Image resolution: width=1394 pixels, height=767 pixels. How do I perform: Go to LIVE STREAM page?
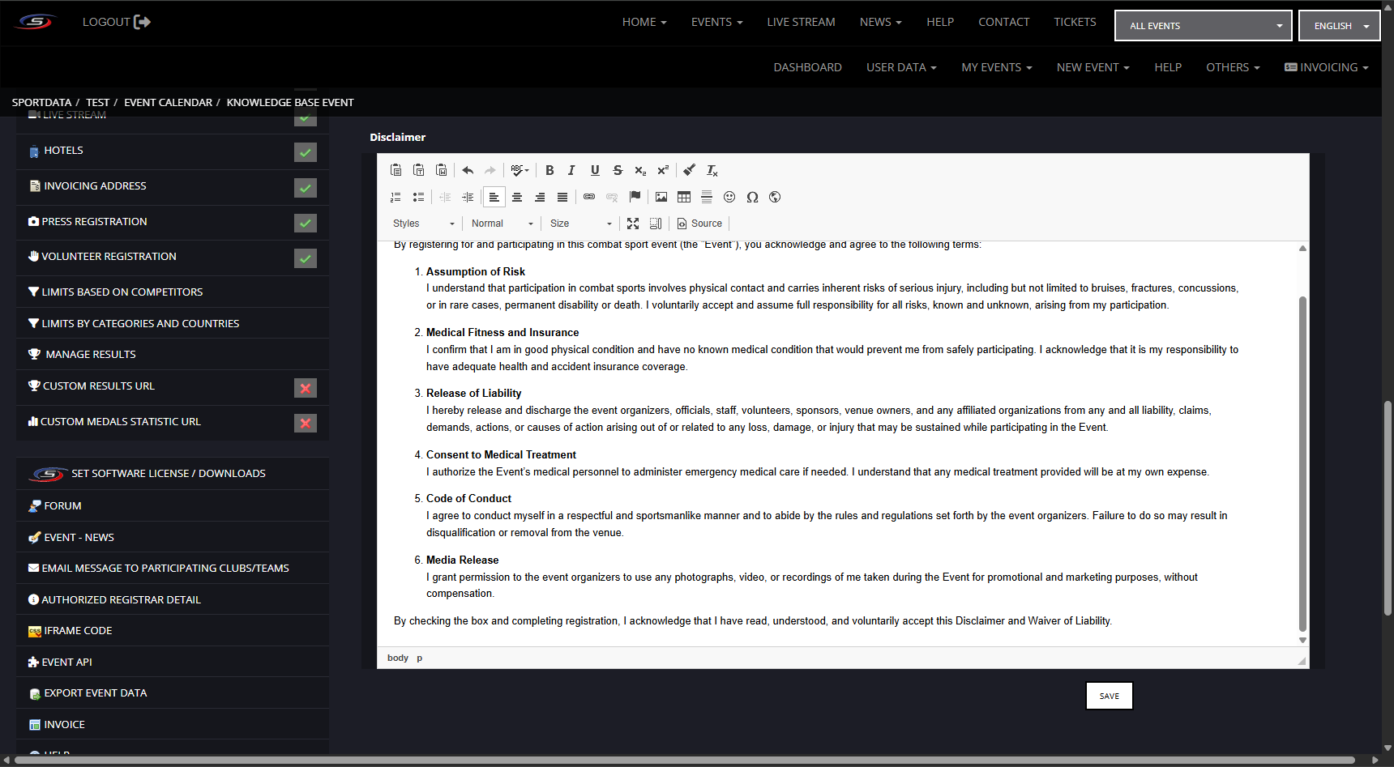pyautogui.click(x=801, y=22)
